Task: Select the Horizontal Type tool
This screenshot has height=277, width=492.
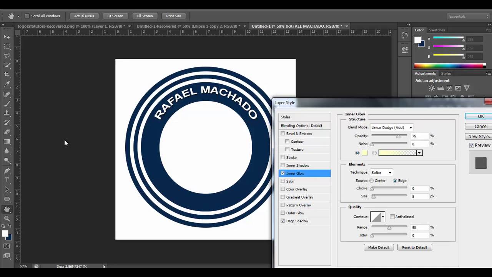Action: click(x=7, y=180)
